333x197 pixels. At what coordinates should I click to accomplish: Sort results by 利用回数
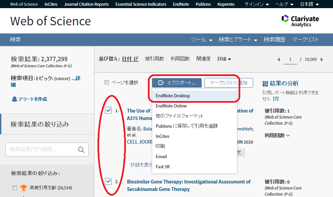point(180,59)
